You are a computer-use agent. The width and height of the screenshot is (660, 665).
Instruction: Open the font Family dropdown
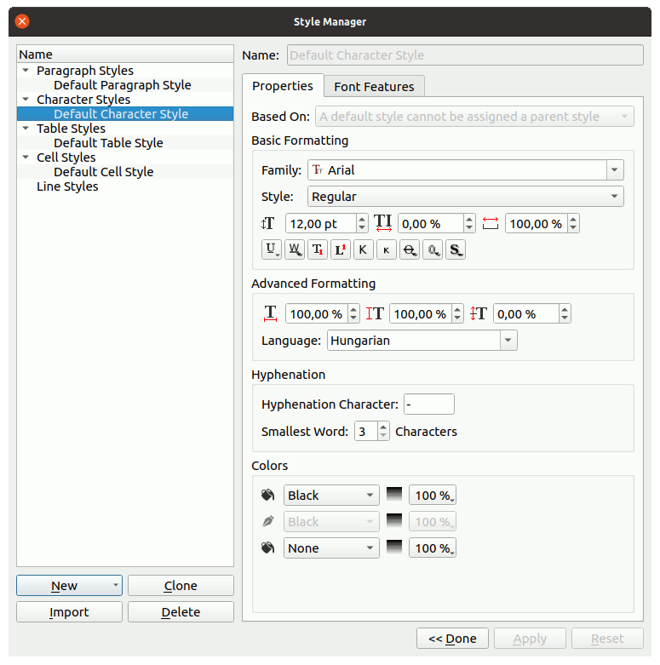click(615, 170)
